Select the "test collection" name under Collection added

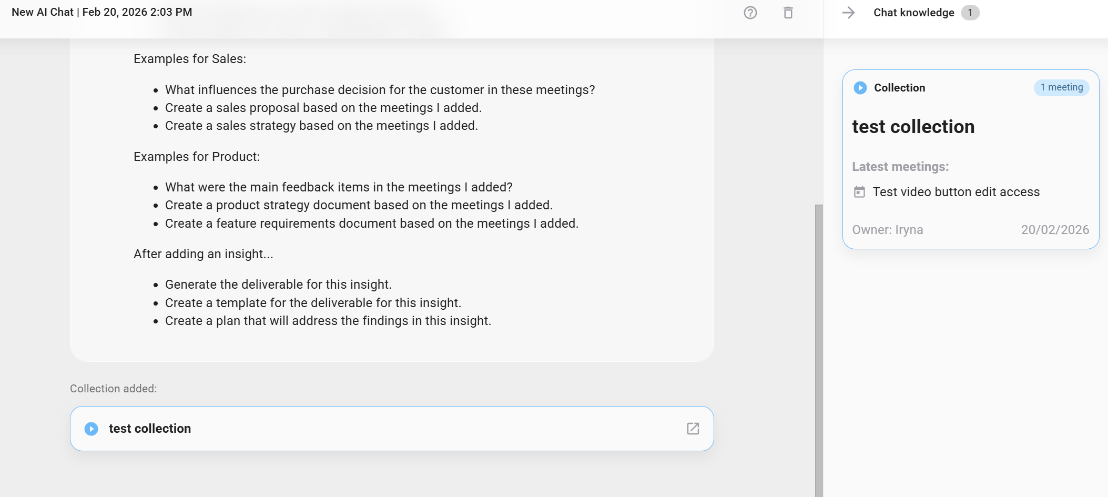point(150,429)
